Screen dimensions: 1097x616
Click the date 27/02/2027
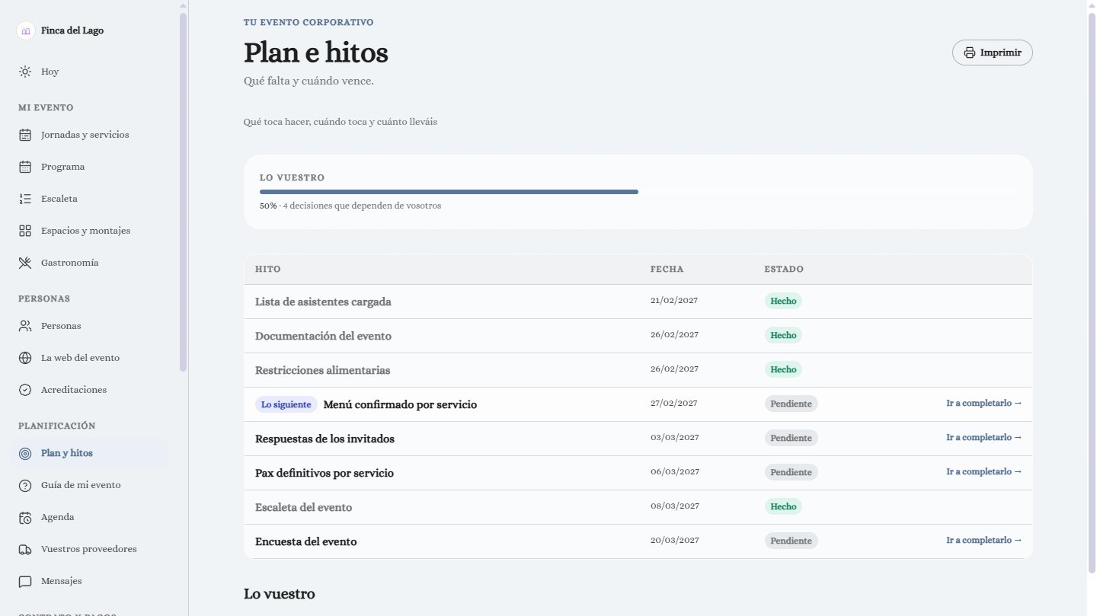click(674, 403)
